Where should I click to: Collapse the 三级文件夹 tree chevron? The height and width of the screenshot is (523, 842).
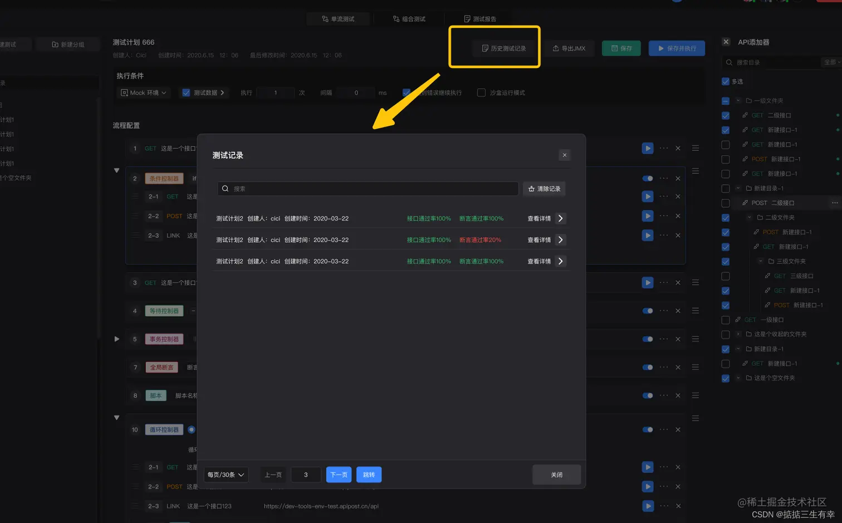[761, 261]
